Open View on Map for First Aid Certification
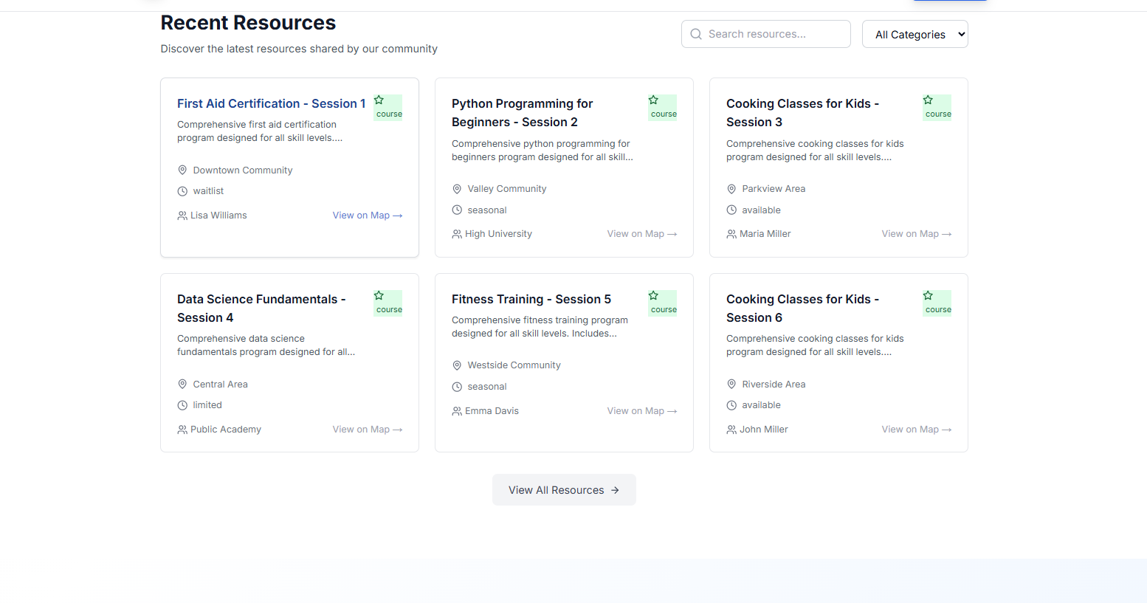 click(367, 216)
